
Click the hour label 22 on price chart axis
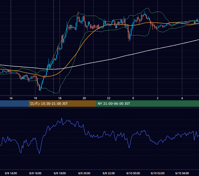tap(109, 98)
